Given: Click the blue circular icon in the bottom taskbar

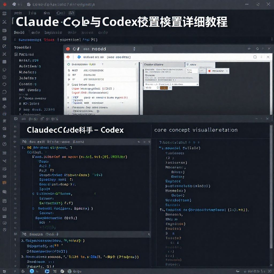Looking at the screenshot, I should (x=32, y=271).
